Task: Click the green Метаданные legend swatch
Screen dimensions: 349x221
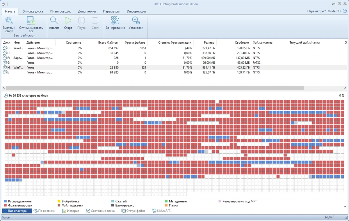Action: pos(166,201)
